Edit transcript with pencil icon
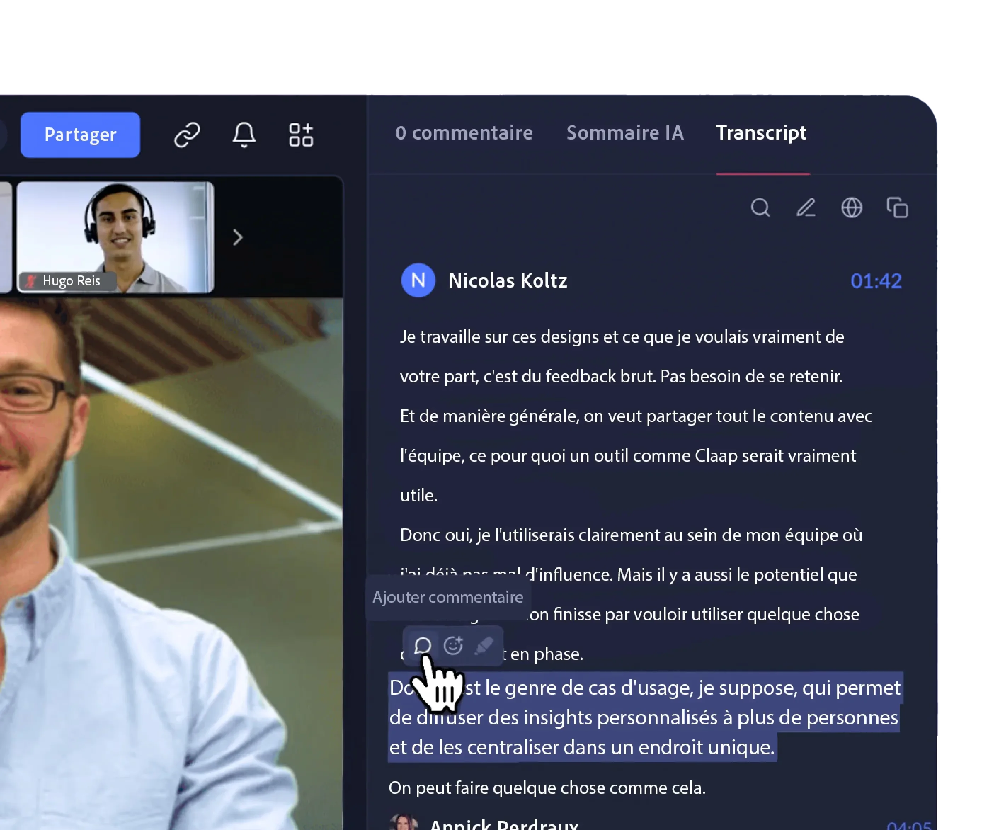 pos(806,207)
